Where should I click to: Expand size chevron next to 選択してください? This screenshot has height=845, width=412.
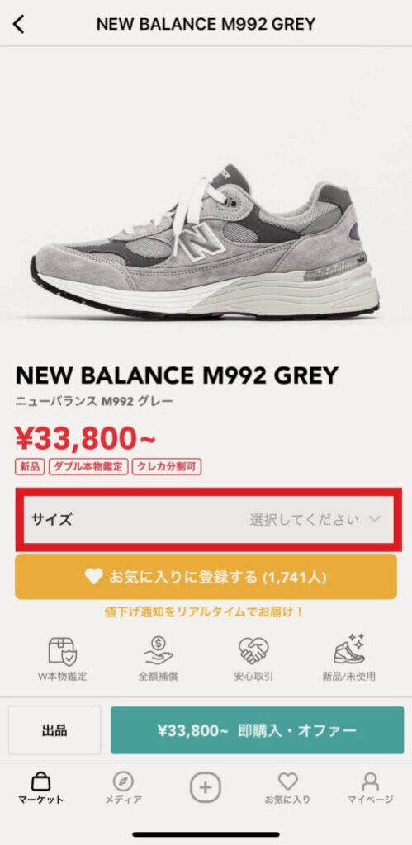[375, 520]
